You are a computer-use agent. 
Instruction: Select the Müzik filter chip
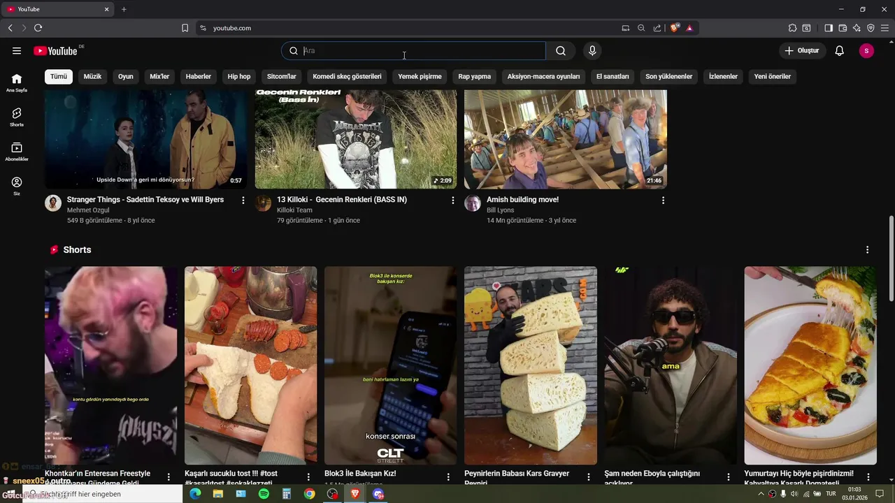(x=92, y=76)
